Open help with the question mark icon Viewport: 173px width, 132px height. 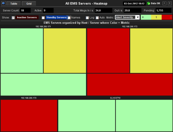coord(170,3)
